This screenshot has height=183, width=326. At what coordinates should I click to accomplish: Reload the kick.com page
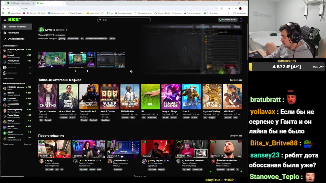(x=12, y=8)
